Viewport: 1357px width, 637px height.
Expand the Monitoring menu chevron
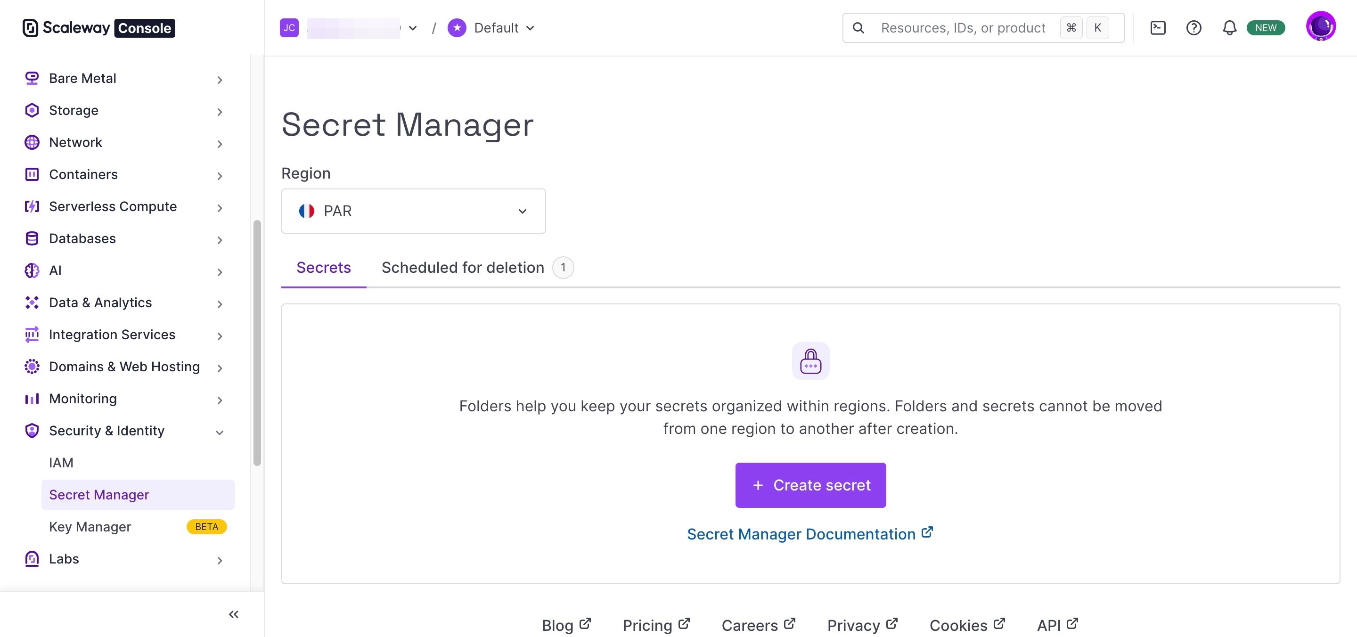click(x=220, y=400)
